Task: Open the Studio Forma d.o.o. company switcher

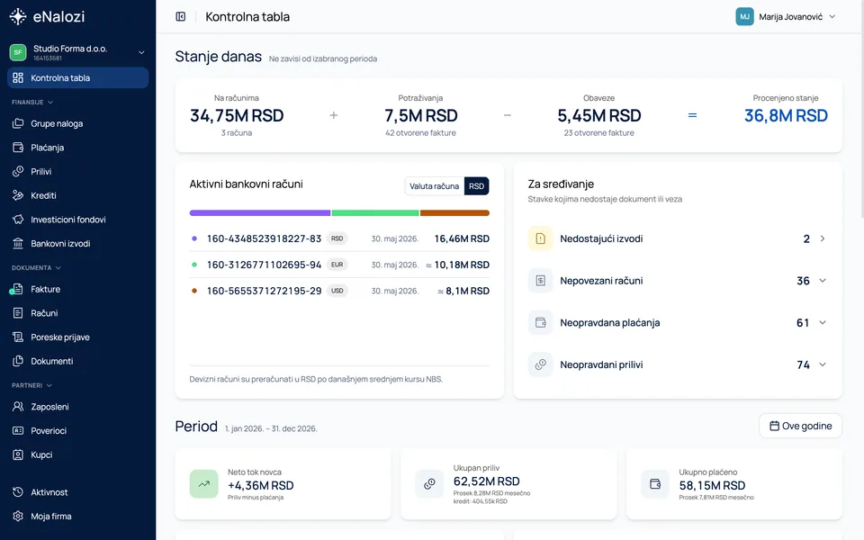Action: click(x=77, y=52)
